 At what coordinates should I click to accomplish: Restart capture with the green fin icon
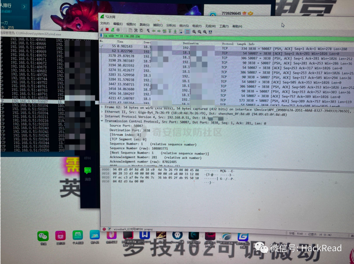click(113, 30)
